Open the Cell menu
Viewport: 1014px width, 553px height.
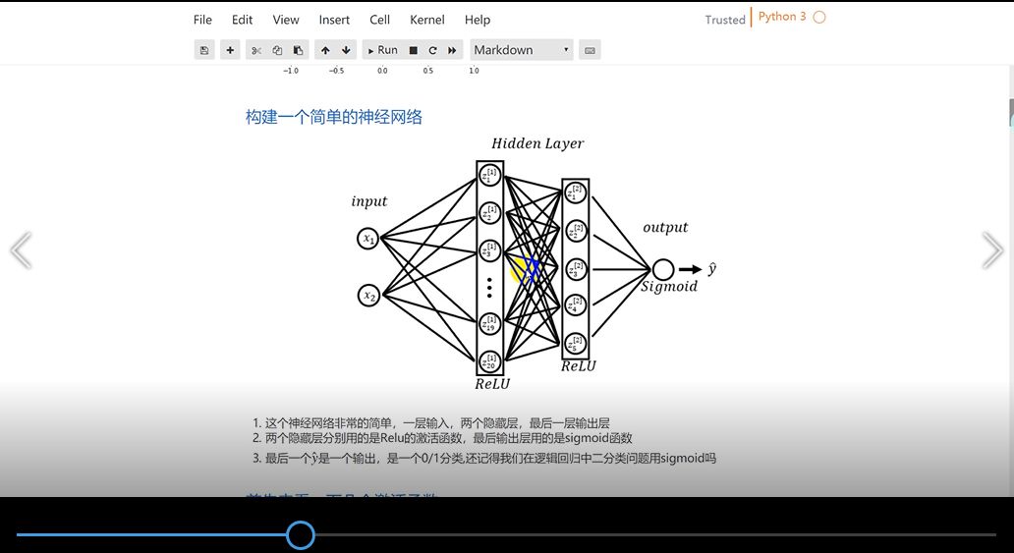click(x=379, y=20)
